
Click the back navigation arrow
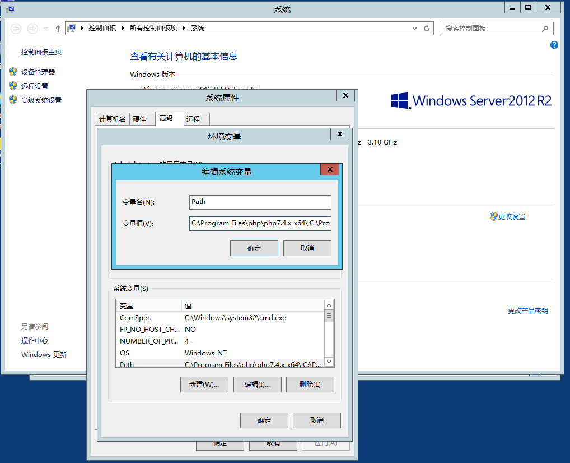pos(16,28)
